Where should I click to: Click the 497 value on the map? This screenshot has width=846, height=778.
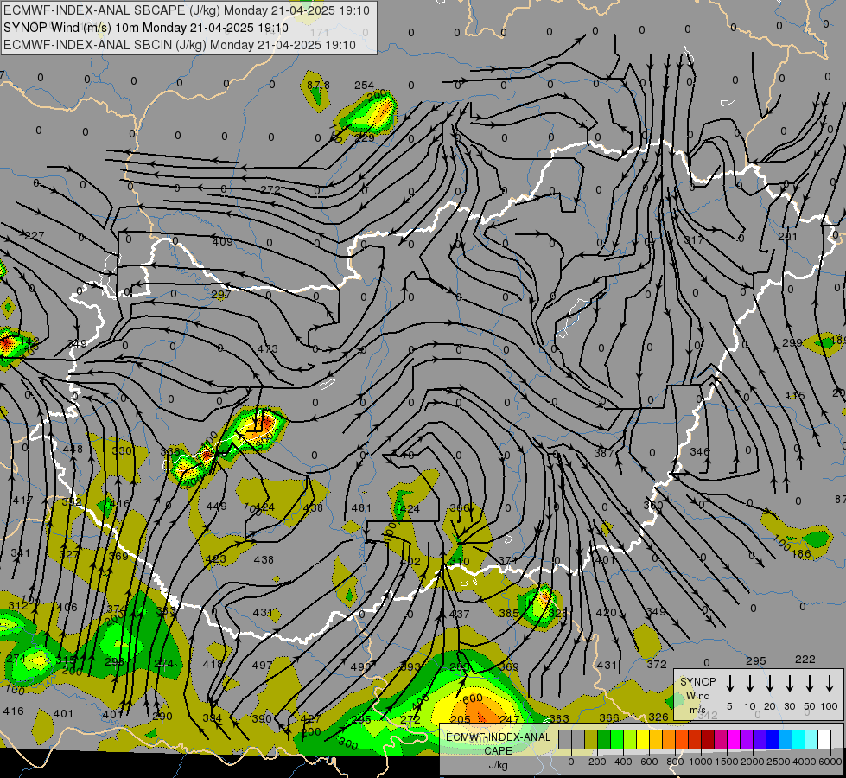[262, 665]
